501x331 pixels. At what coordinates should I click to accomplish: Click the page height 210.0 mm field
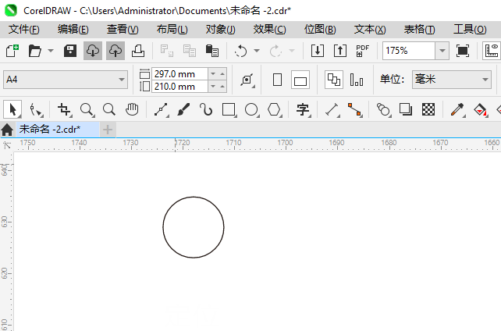point(179,87)
